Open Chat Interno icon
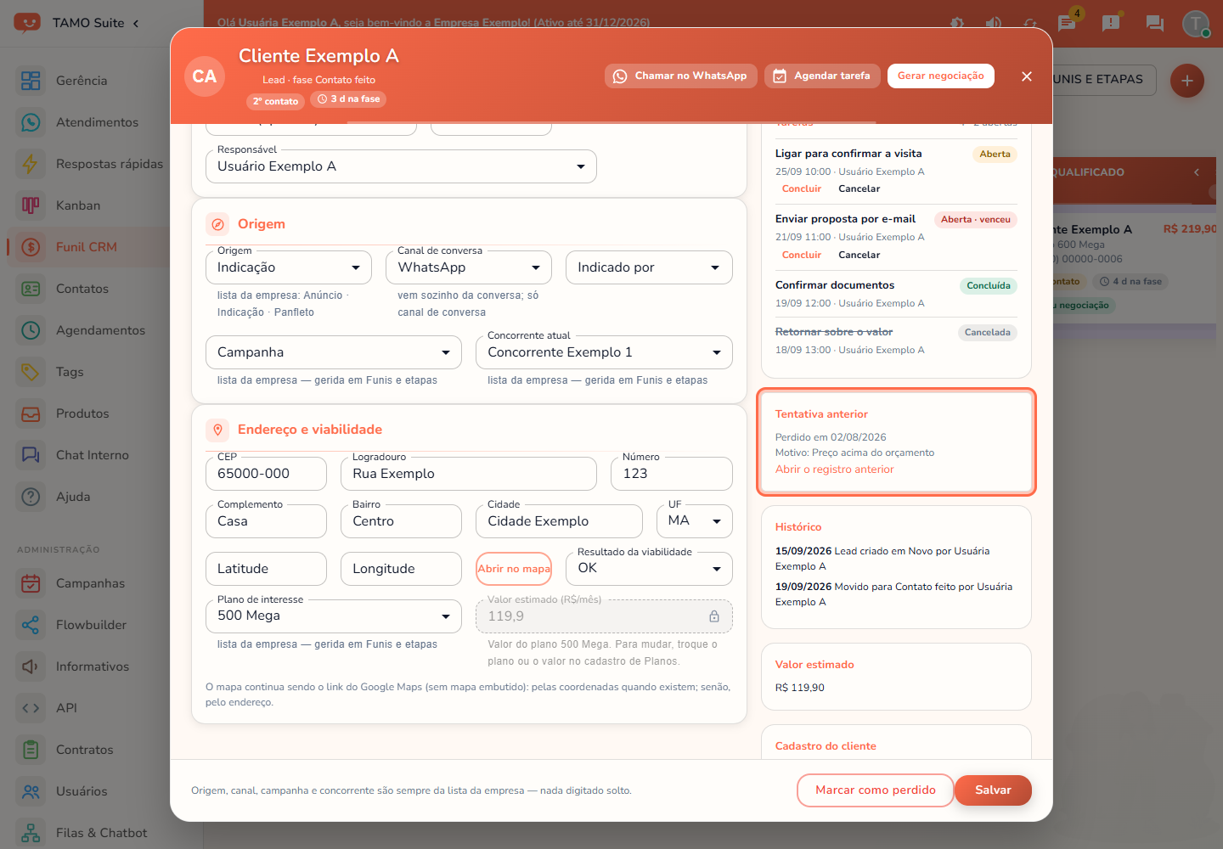 (31, 455)
